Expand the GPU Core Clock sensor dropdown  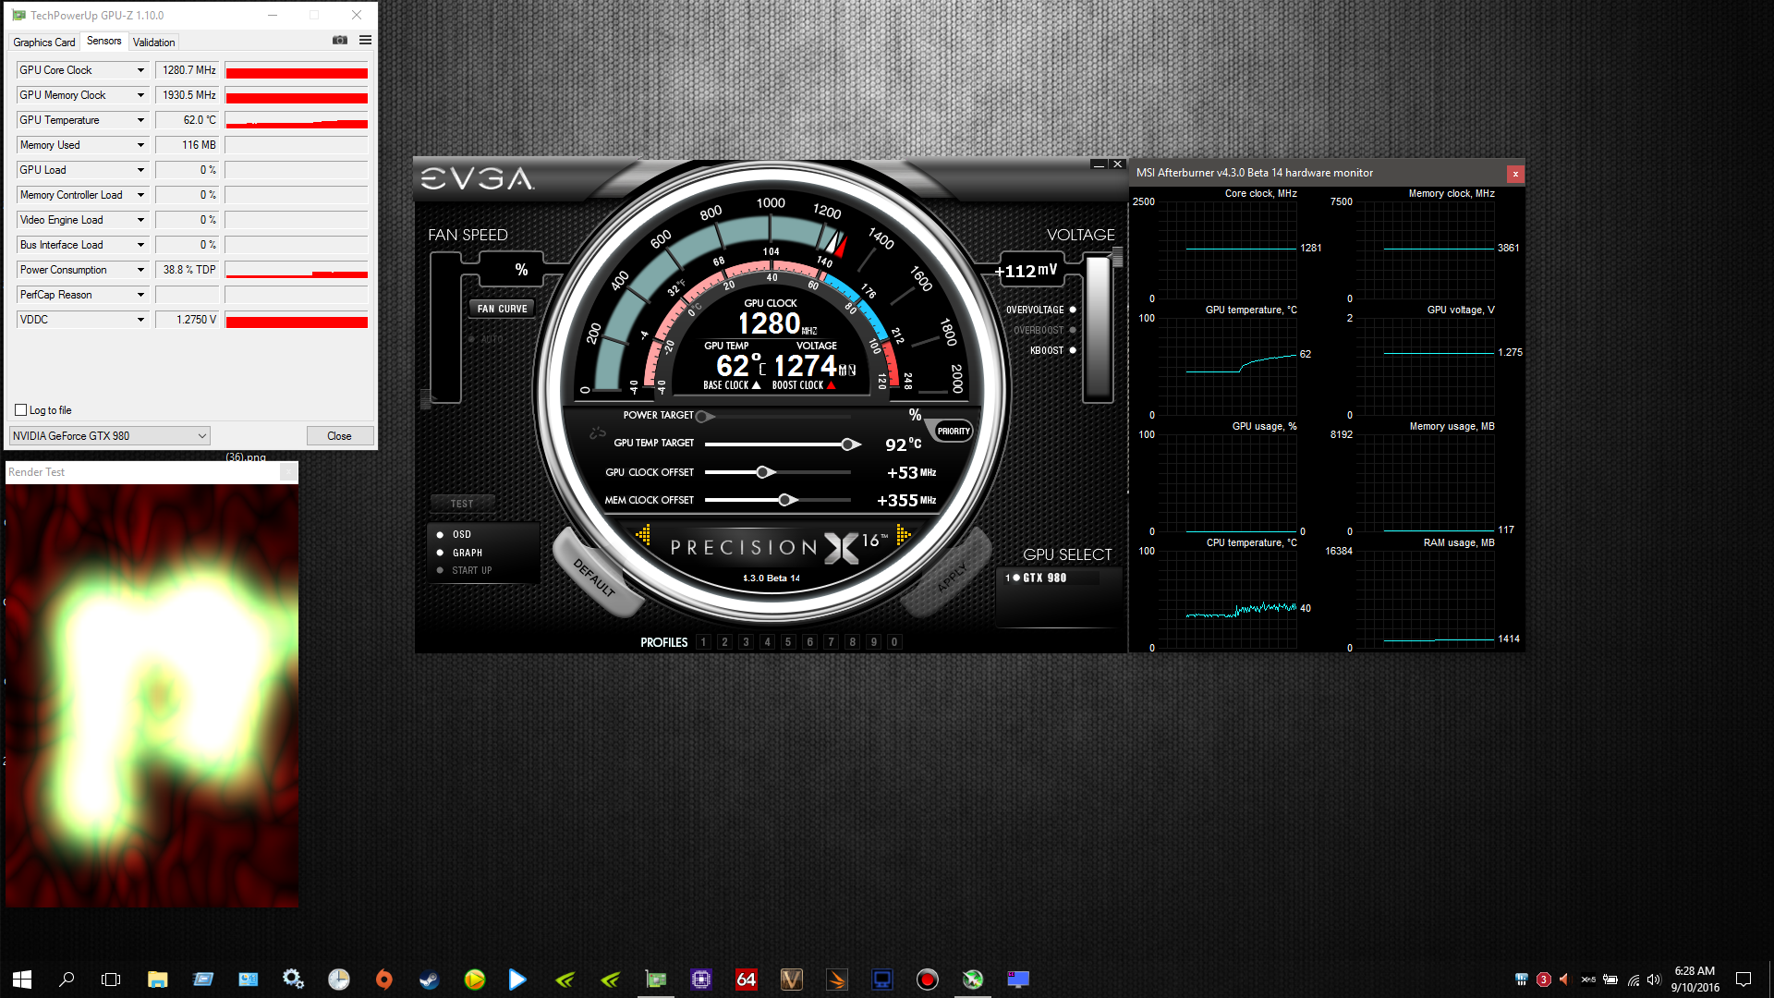click(140, 70)
